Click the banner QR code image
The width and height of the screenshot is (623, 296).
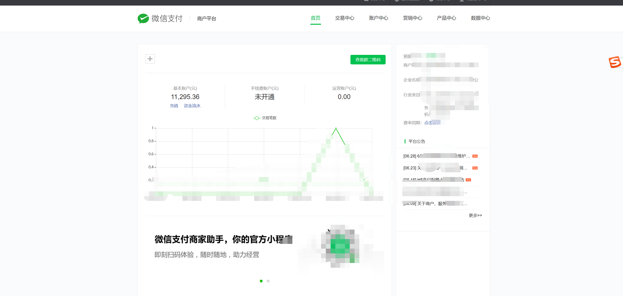coord(340,246)
